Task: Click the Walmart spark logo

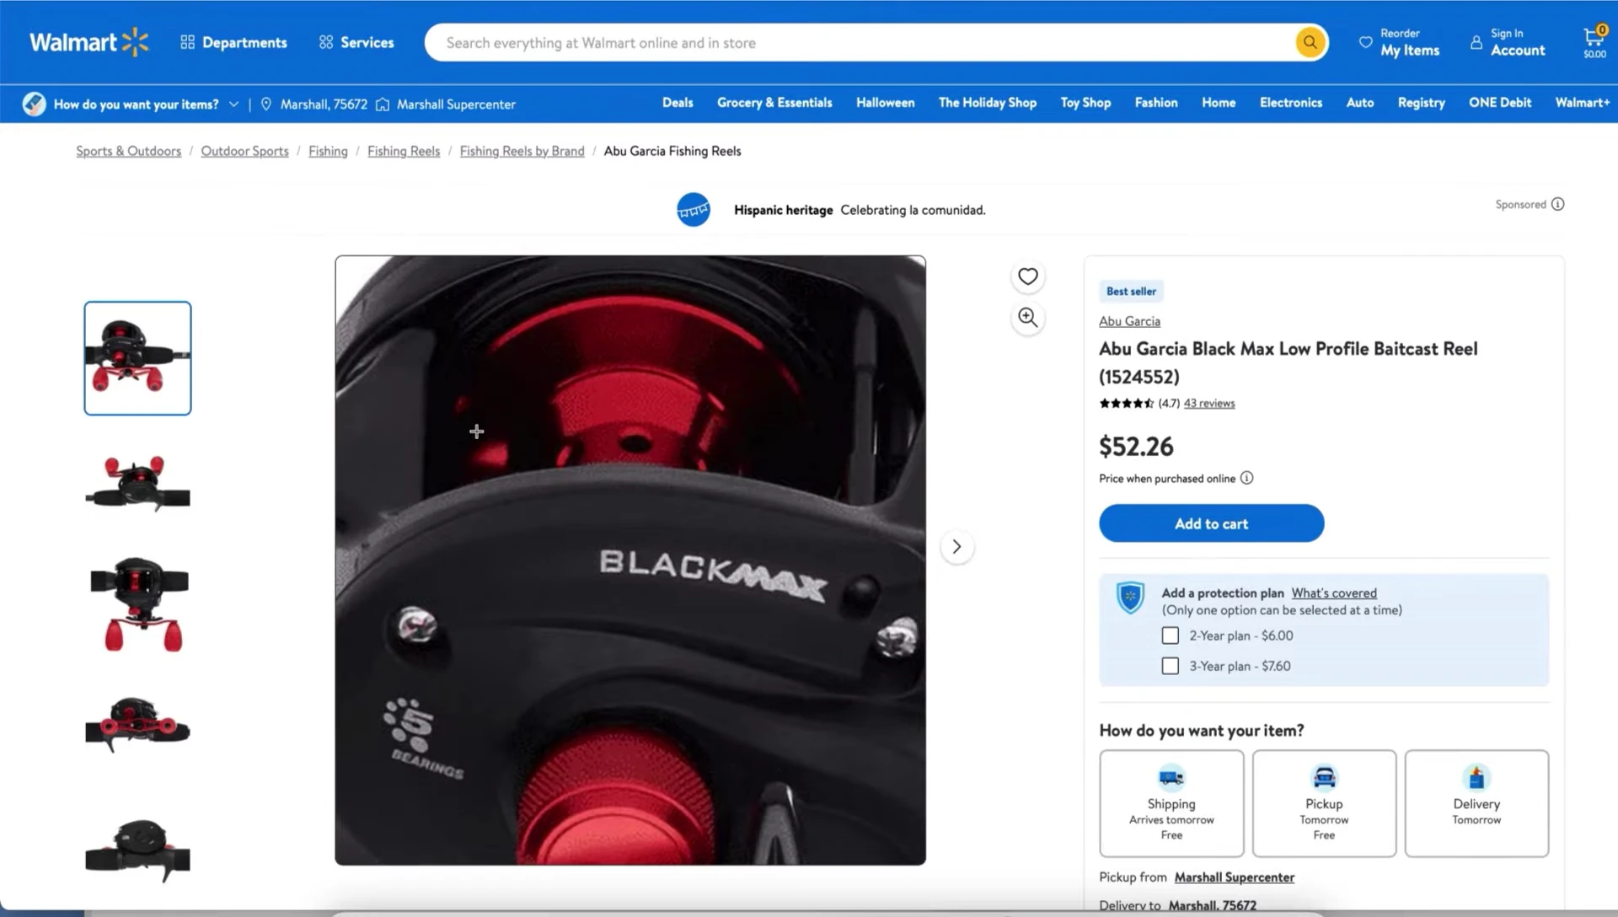Action: (x=135, y=42)
